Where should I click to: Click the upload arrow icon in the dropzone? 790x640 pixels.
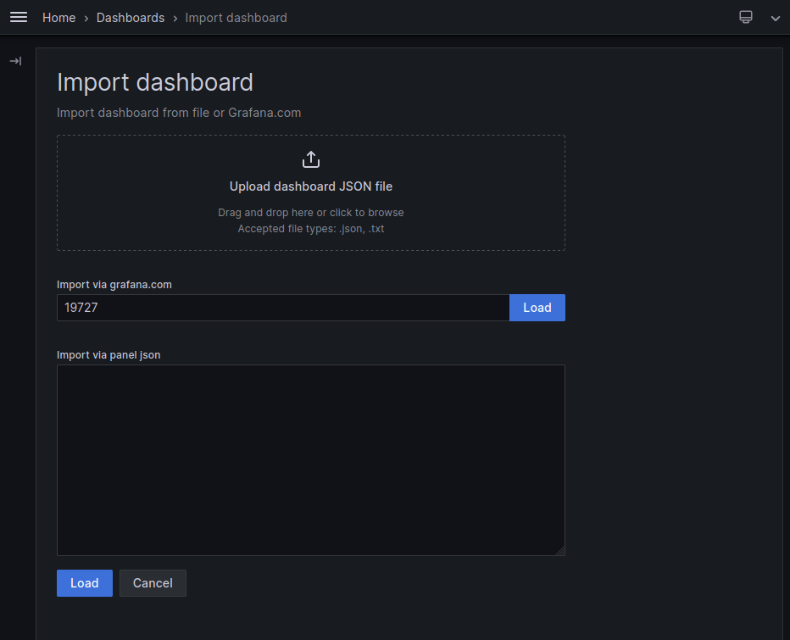311,159
